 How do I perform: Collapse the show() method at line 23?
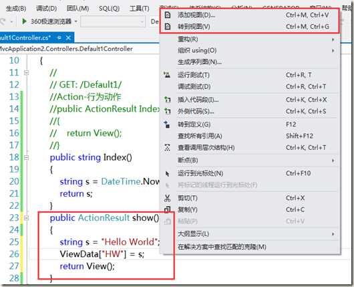tap(27, 218)
